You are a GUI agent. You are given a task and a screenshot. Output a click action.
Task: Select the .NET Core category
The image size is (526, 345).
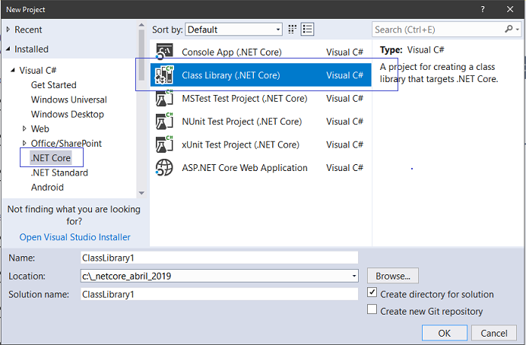(51, 158)
